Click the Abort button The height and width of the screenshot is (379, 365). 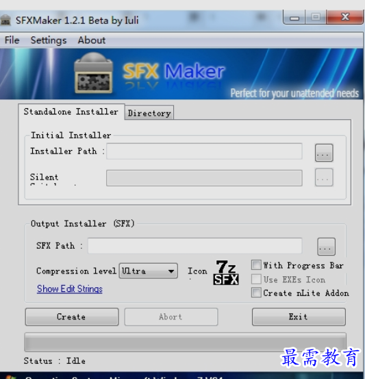(171, 317)
